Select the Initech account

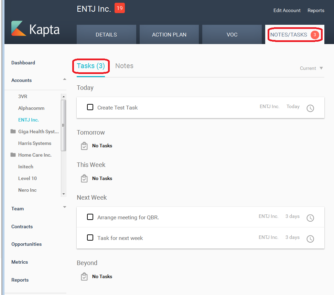[26, 167]
